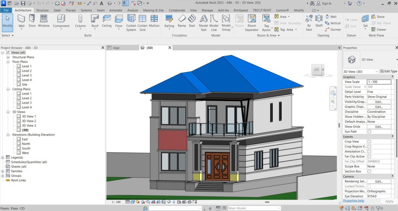398x211 pixels.
Task: Open the Annotate ribbon tab
Action: tap(115, 10)
